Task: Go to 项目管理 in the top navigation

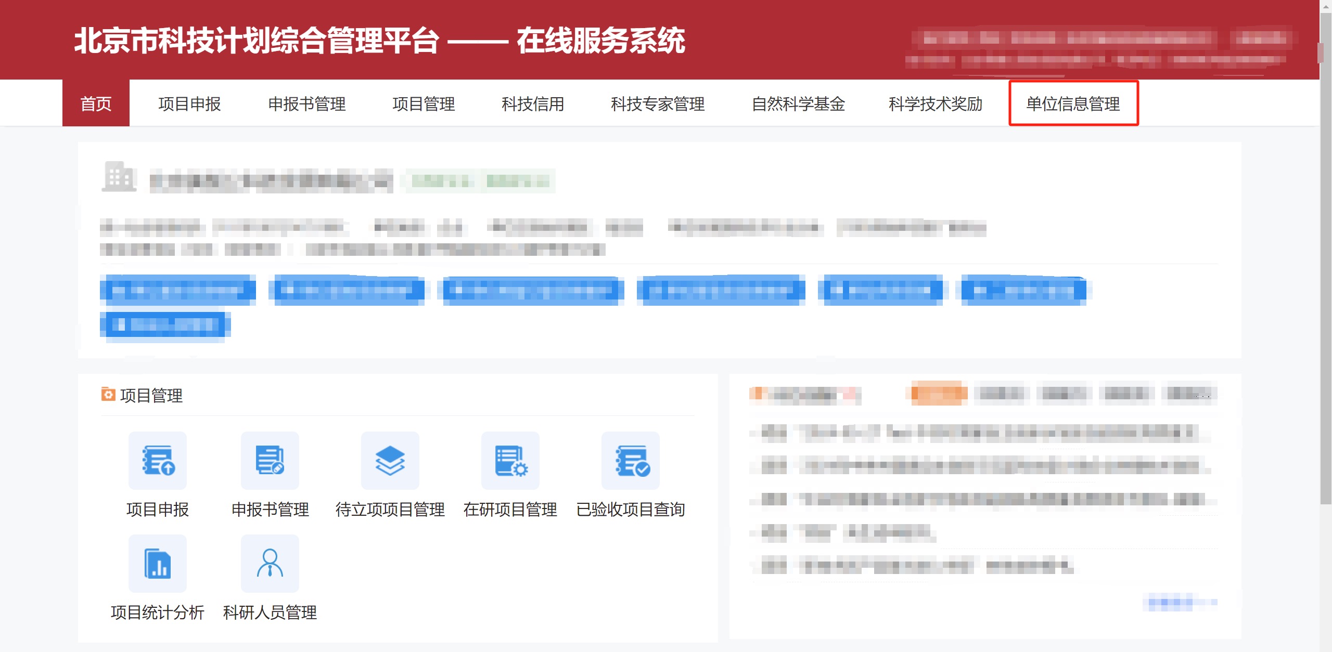Action: (x=424, y=103)
